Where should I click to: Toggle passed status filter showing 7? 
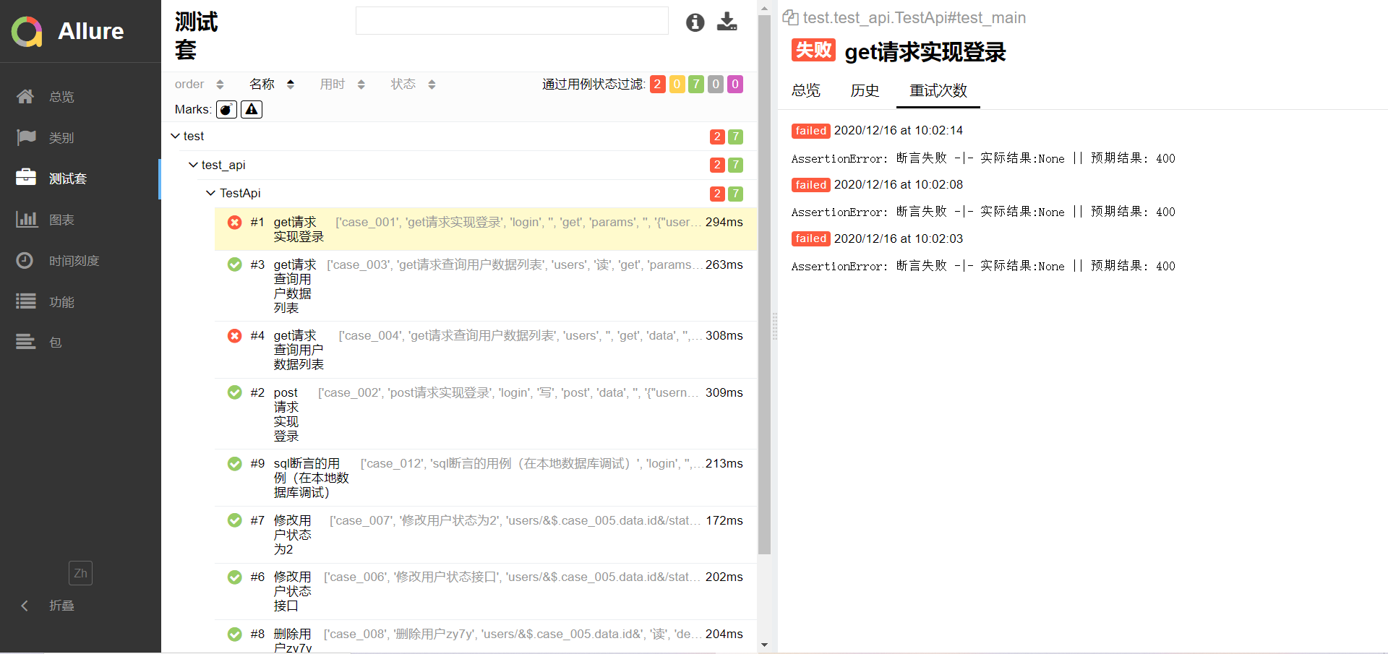click(696, 84)
